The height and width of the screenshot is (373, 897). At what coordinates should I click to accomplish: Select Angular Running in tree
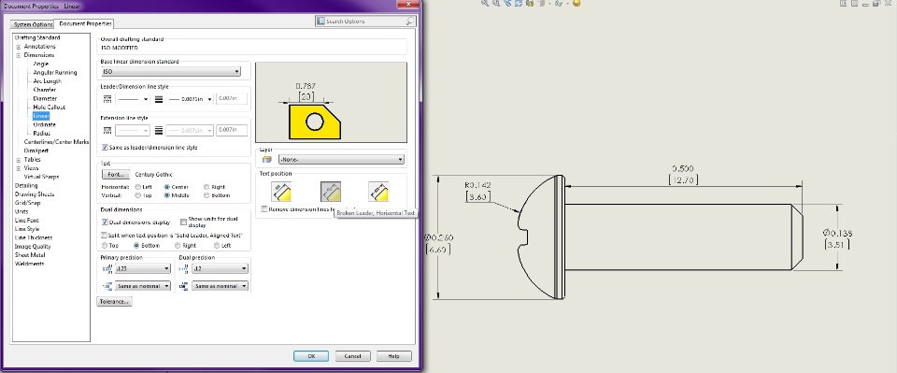[x=55, y=73]
